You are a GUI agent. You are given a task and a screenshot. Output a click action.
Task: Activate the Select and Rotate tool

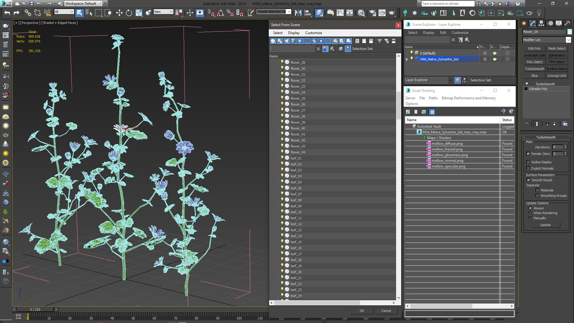pos(129,13)
